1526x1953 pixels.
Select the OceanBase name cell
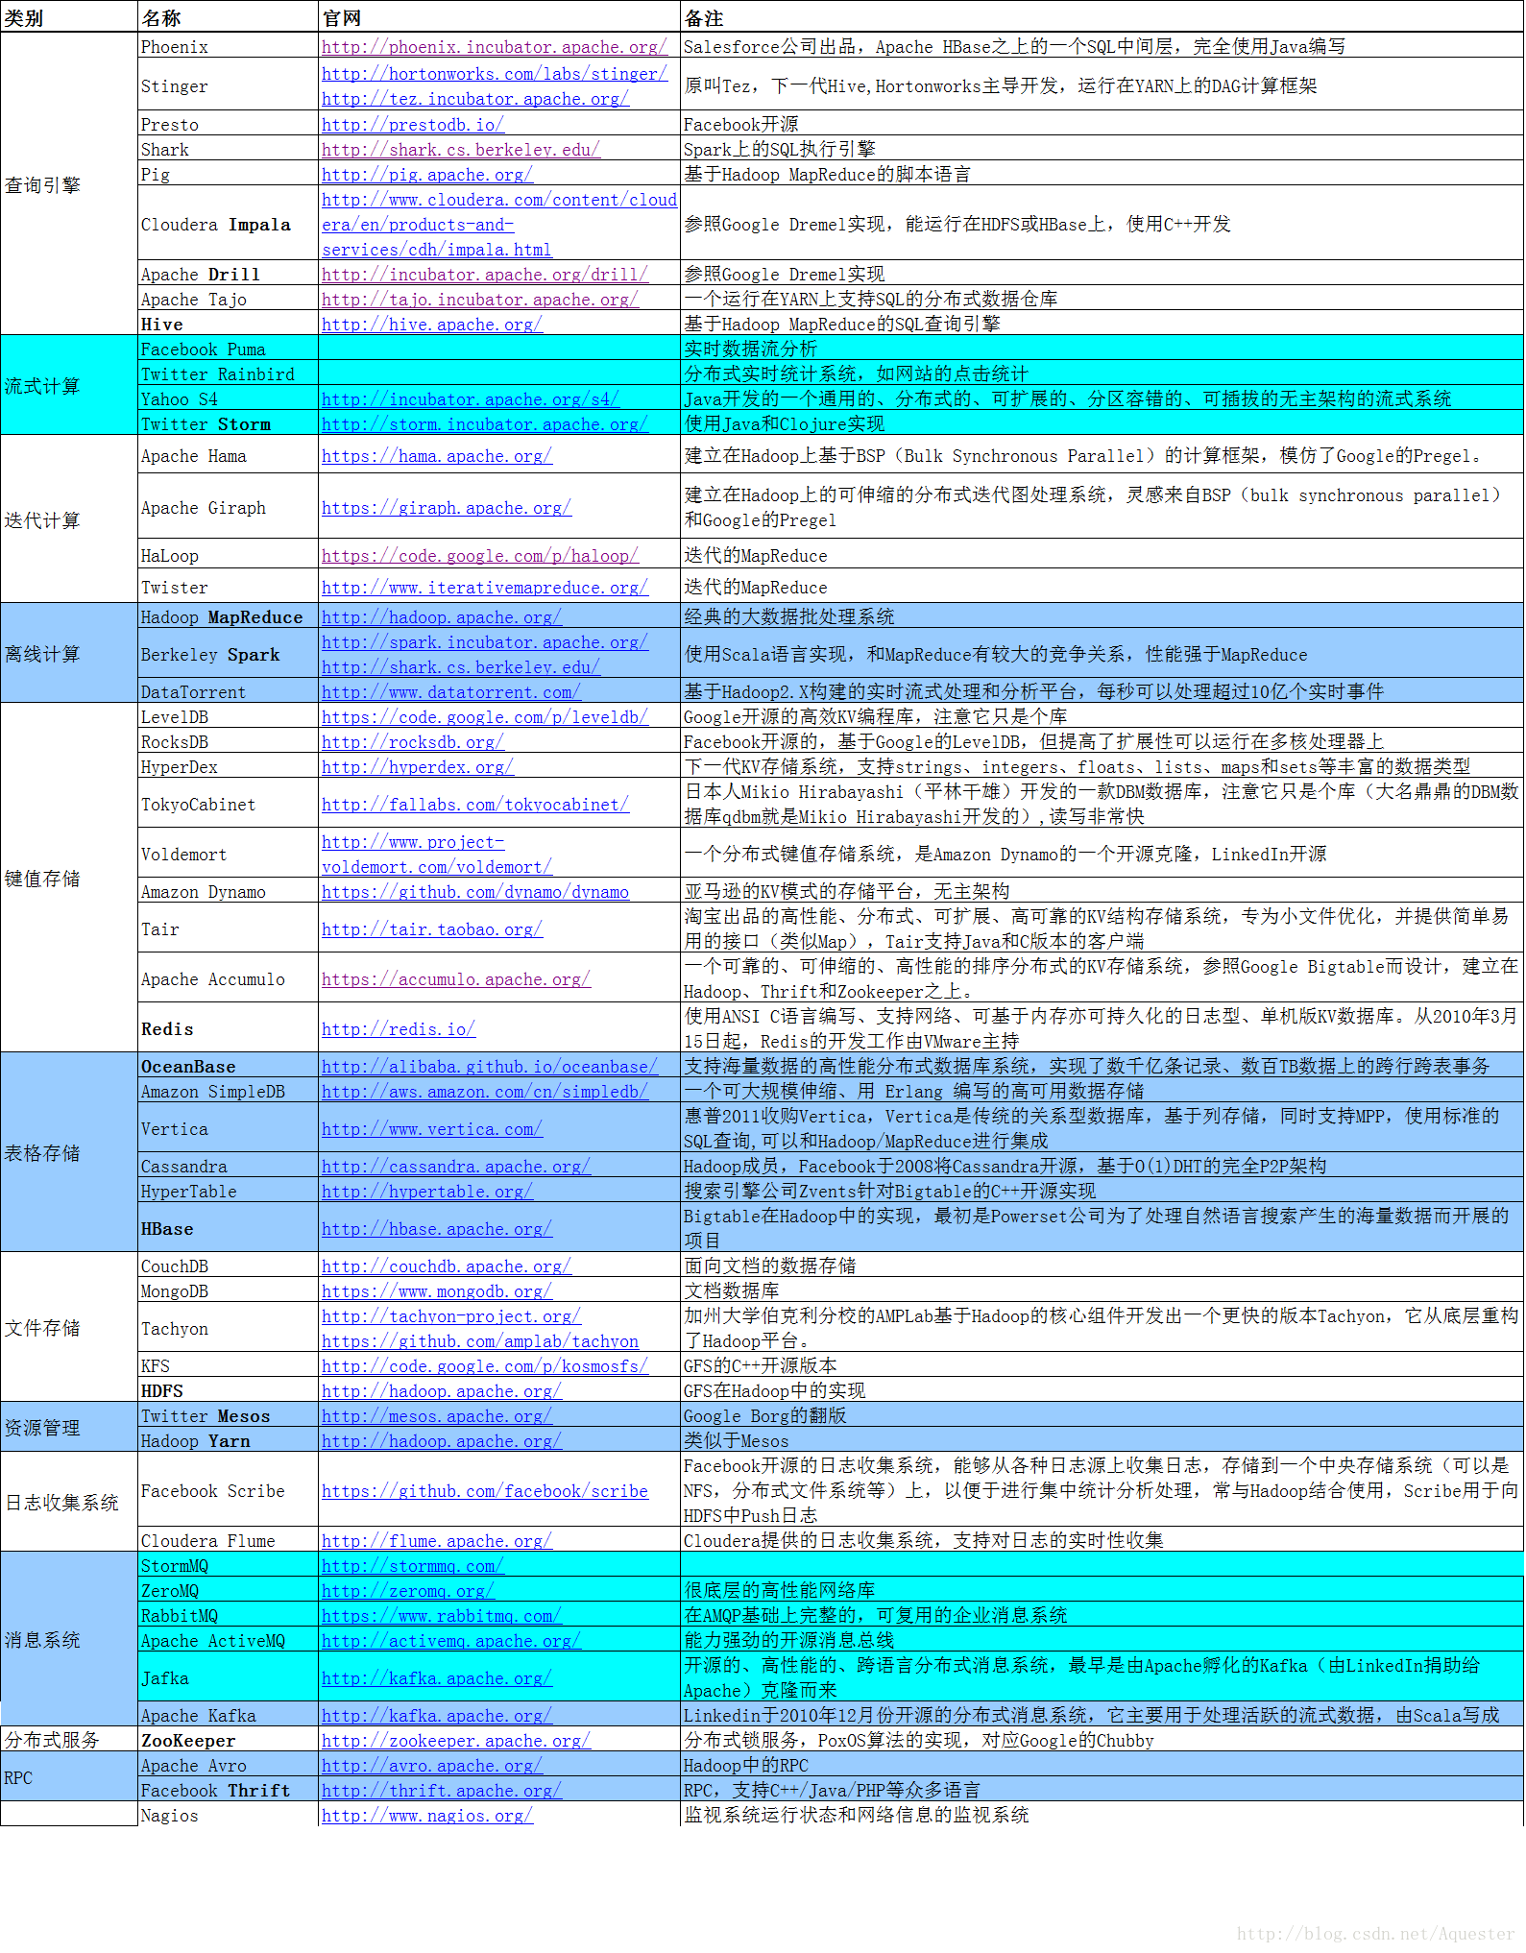(x=228, y=1067)
